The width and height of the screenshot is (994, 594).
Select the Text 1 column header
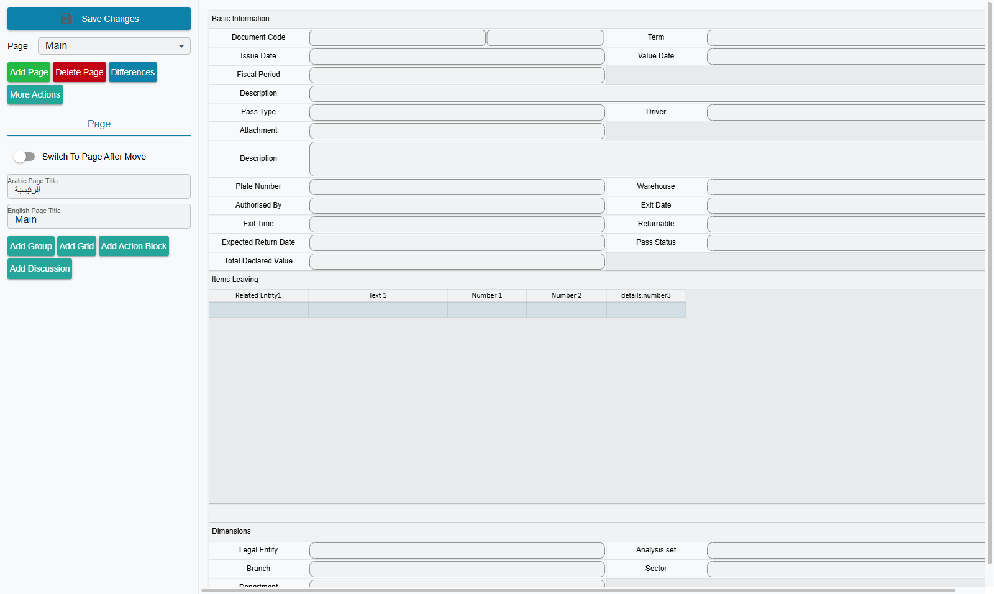(378, 296)
